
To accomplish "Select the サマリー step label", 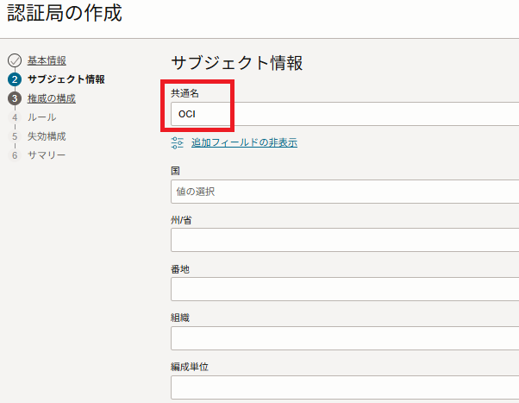I will pyautogui.click(x=47, y=155).
